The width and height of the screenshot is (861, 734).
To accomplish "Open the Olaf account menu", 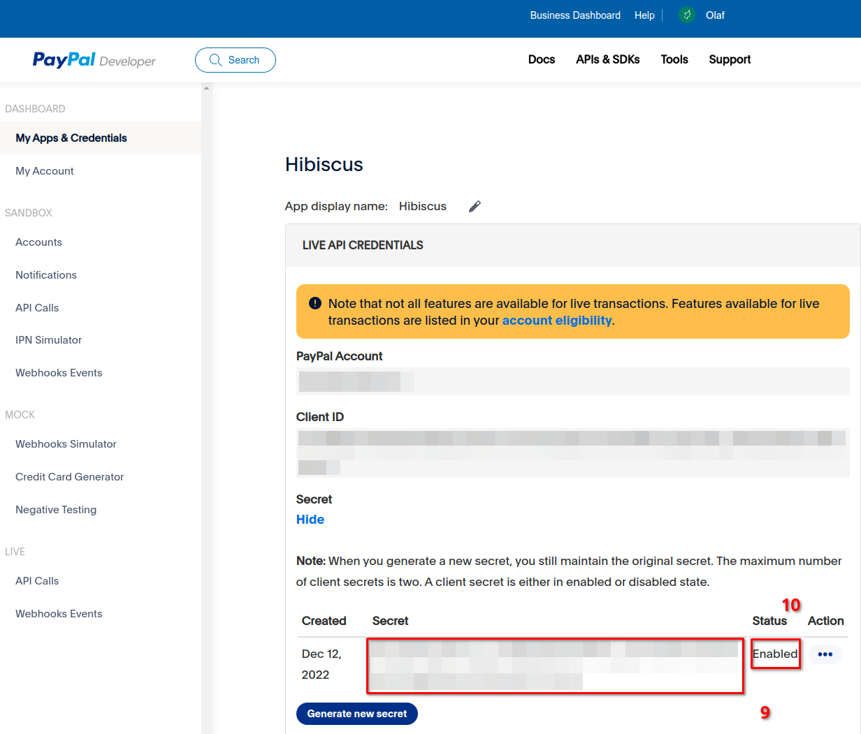I will pyautogui.click(x=715, y=15).
